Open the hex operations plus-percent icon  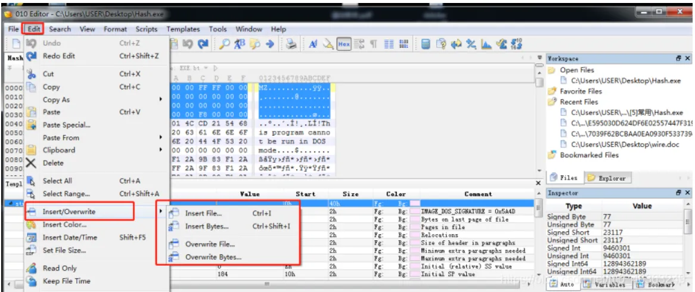[471, 44]
